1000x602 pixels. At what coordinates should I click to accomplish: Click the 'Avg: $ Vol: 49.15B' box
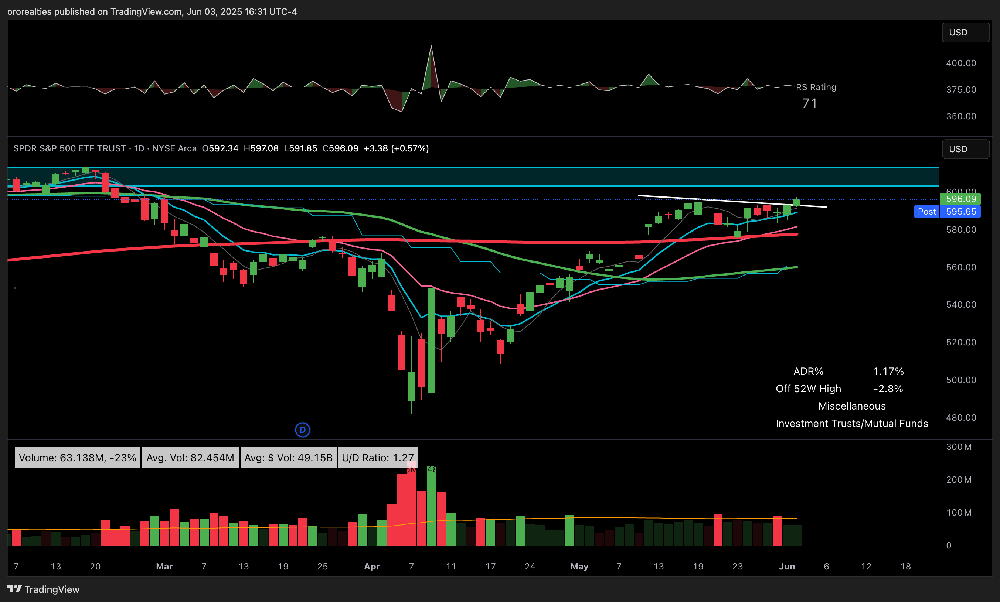coord(289,458)
